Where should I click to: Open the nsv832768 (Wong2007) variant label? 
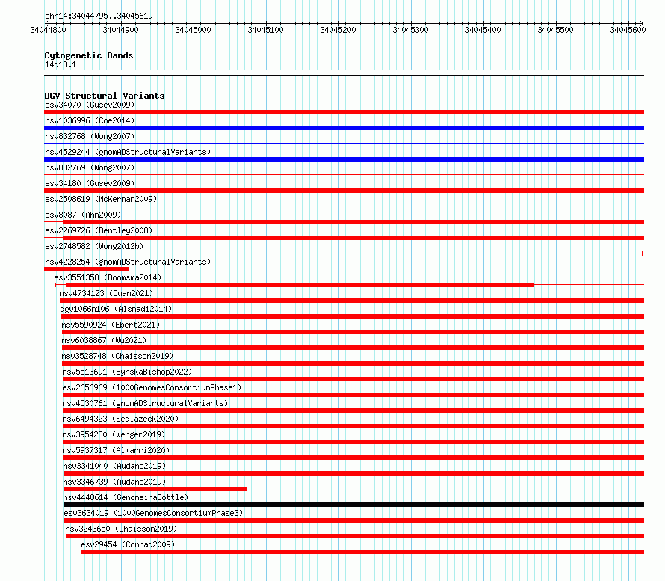(90, 136)
